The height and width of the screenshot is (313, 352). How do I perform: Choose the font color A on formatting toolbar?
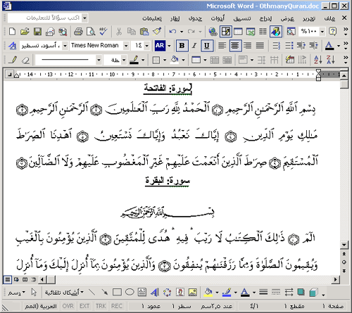tap(329, 46)
